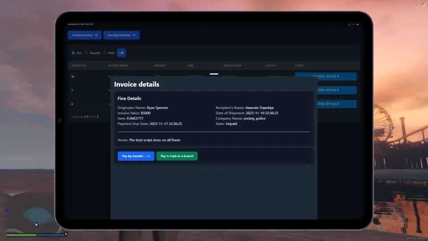Screen dimensions: 428x241
Task: Open Invoice Details for invoice 16
Action: (325, 76)
